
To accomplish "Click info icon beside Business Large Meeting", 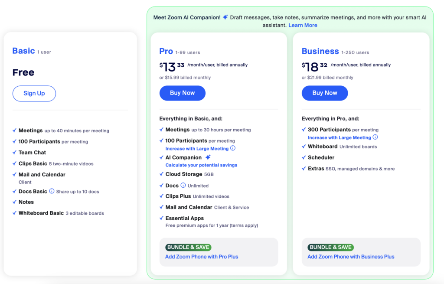I will [375, 137].
